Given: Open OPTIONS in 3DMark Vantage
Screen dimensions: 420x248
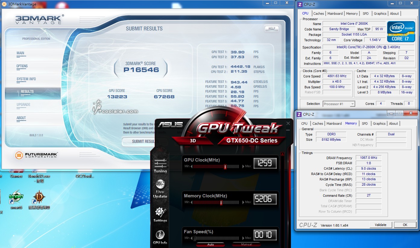Looking at the screenshot, I should click(22, 66).
